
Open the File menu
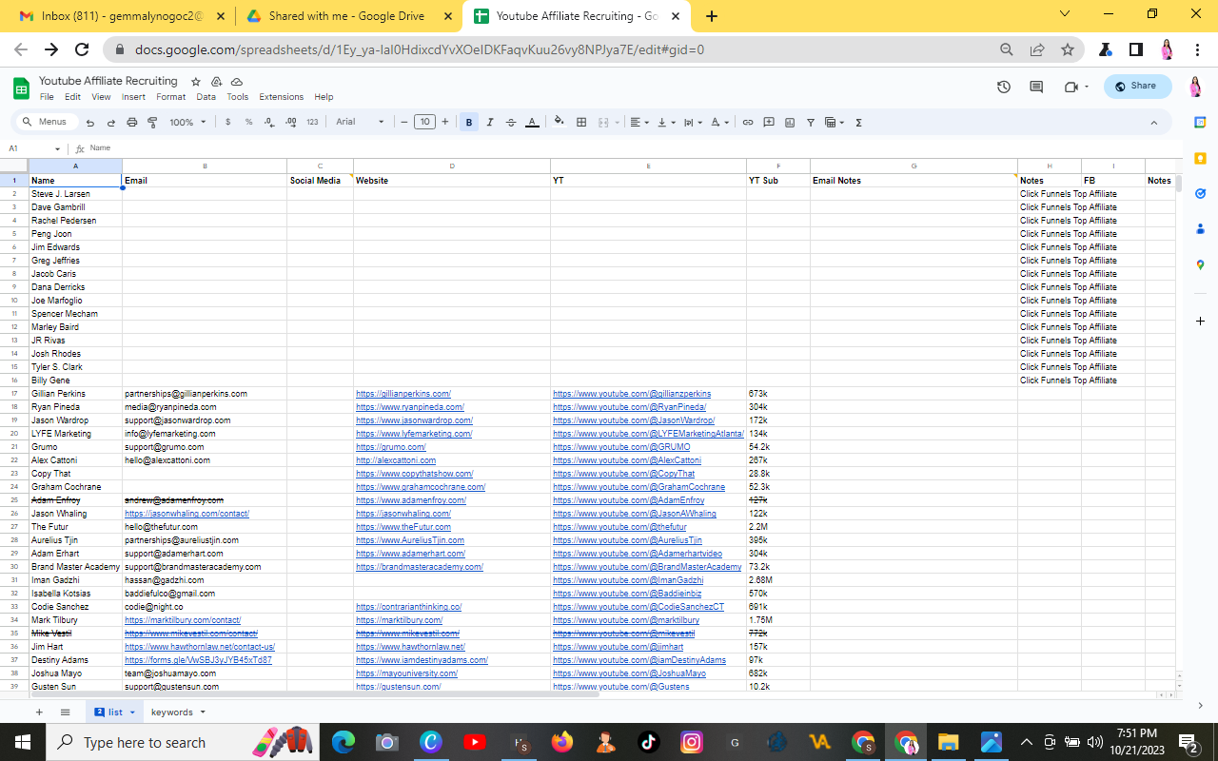pos(47,97)
